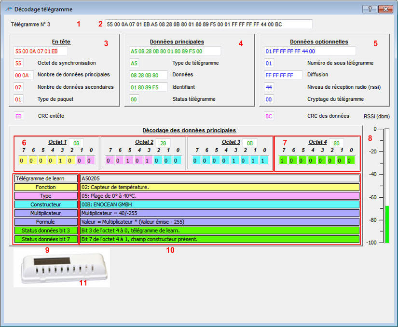Click the Type de télégramme A5 box
The image size is (398, 327).
coord(134,63)
